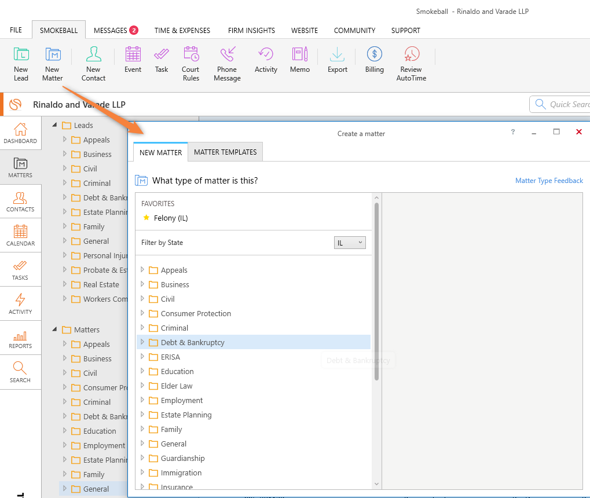The image size is (590, 498).
Task: Open the Filter by State dropdown
Action: pos(350,243)
